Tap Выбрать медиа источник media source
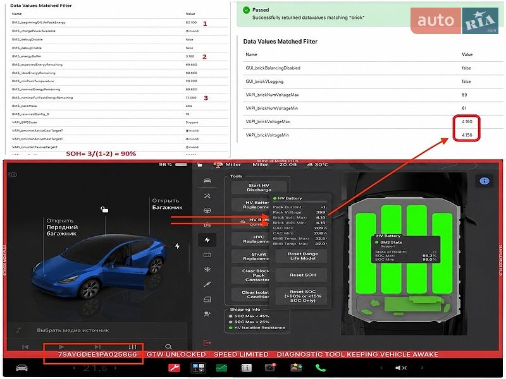506x379 pixels. 73,330
